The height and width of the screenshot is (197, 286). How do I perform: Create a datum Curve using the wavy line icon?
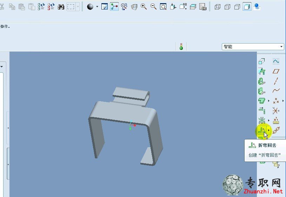(x=276, y=91)
